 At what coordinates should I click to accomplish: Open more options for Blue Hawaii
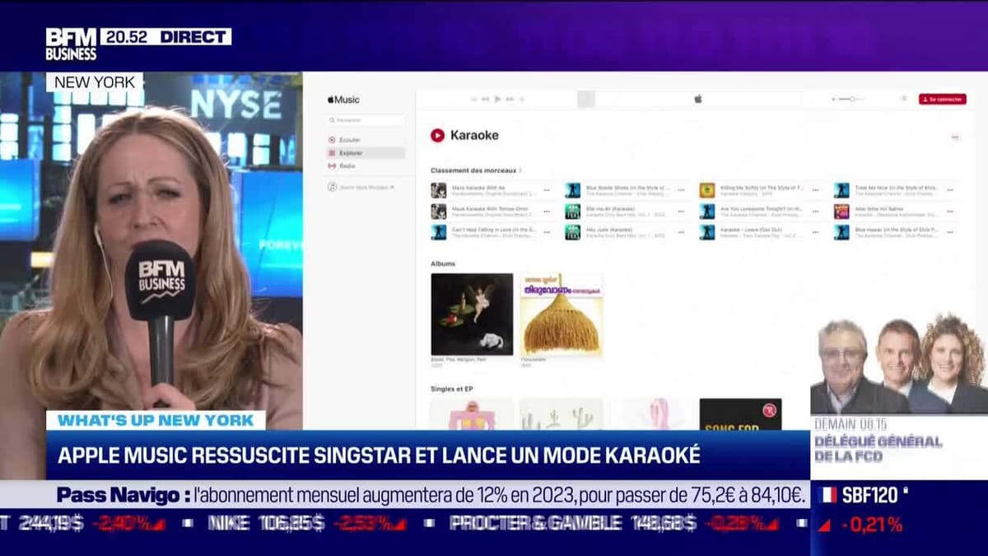(x=949, y=232)
